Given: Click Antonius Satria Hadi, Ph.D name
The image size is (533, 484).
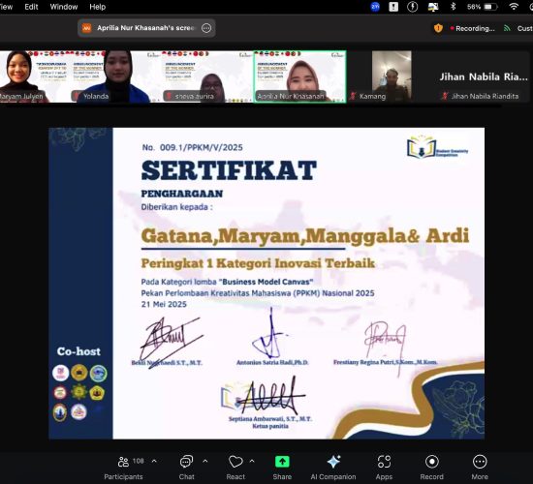Looking at the screenshot, I should coord(272,362).
